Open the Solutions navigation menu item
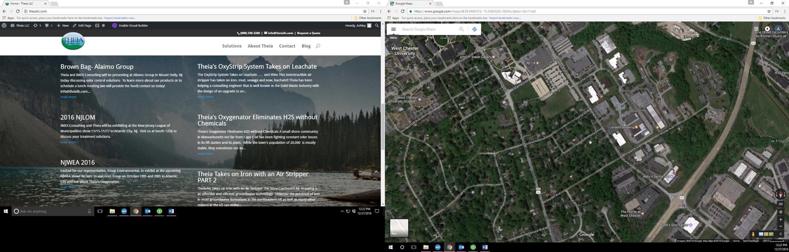Viewport: 789px width, 252px height. pos(232,46)
